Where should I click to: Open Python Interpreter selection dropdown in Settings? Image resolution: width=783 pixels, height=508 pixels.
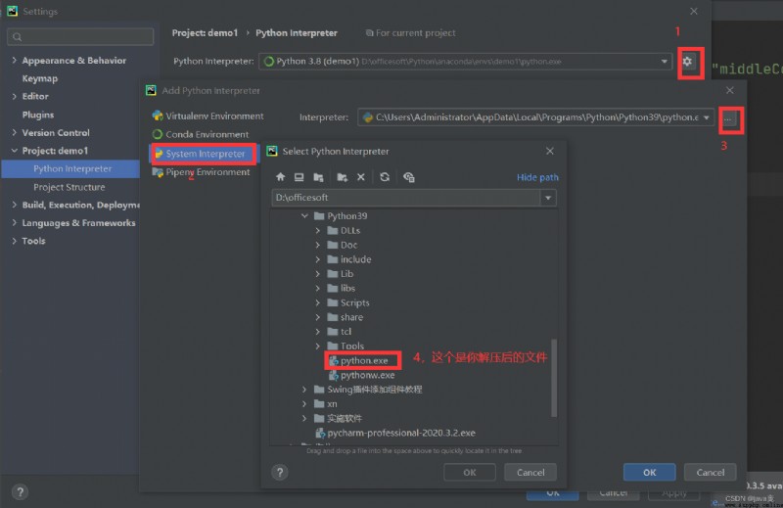[x=665, y=62]
